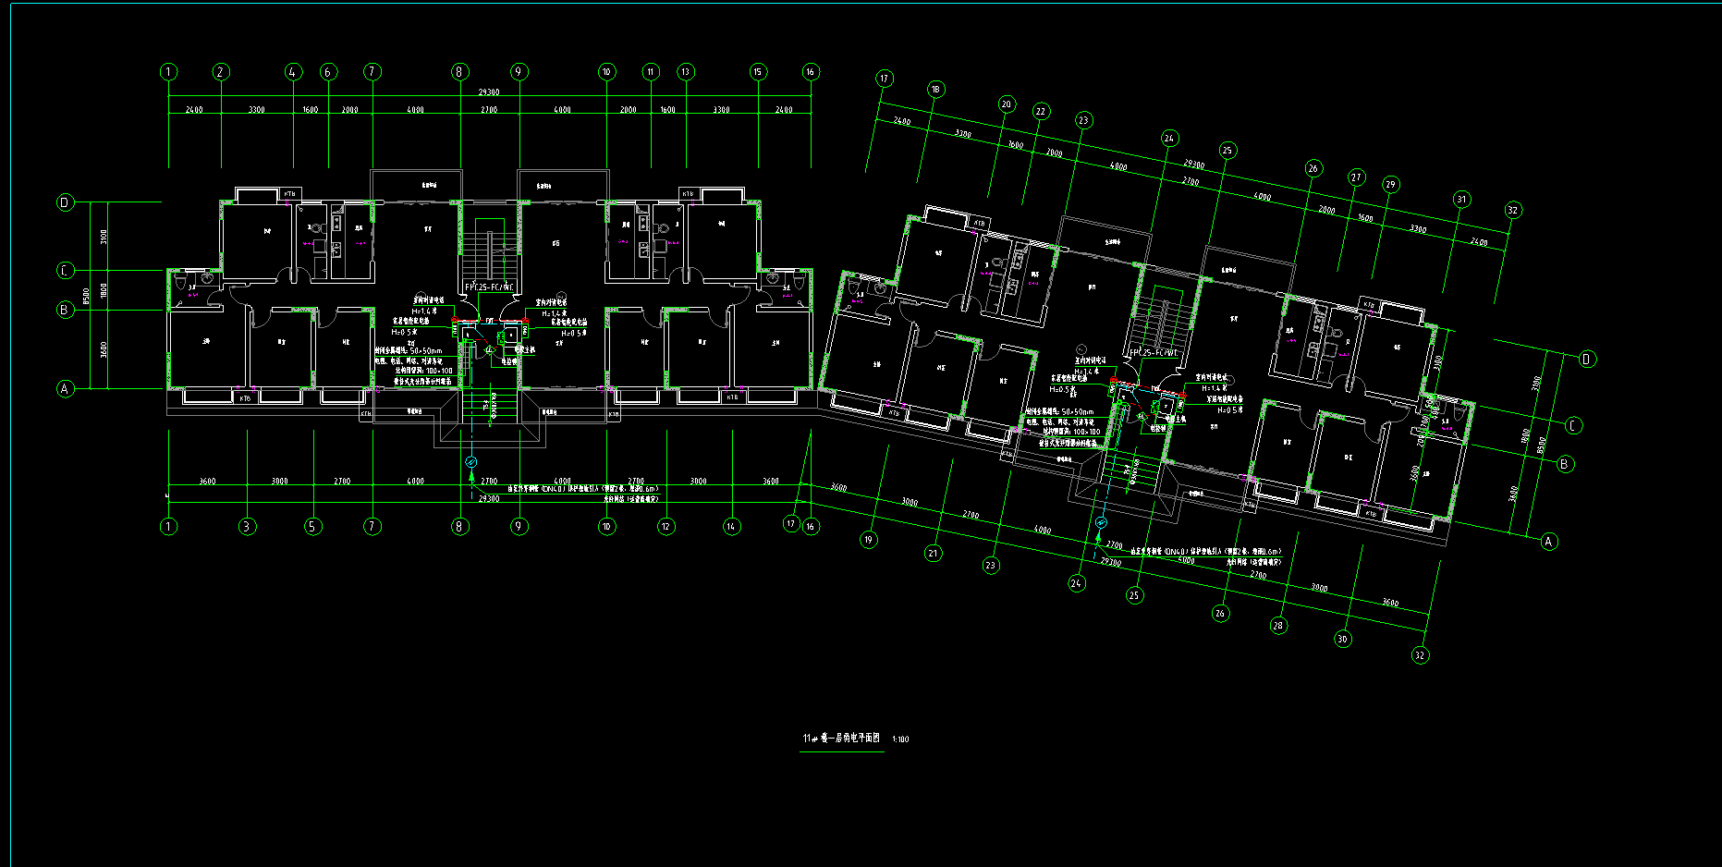Select axis bubble 27 on right building
1722x867 pixels.
coord(1356,177)
